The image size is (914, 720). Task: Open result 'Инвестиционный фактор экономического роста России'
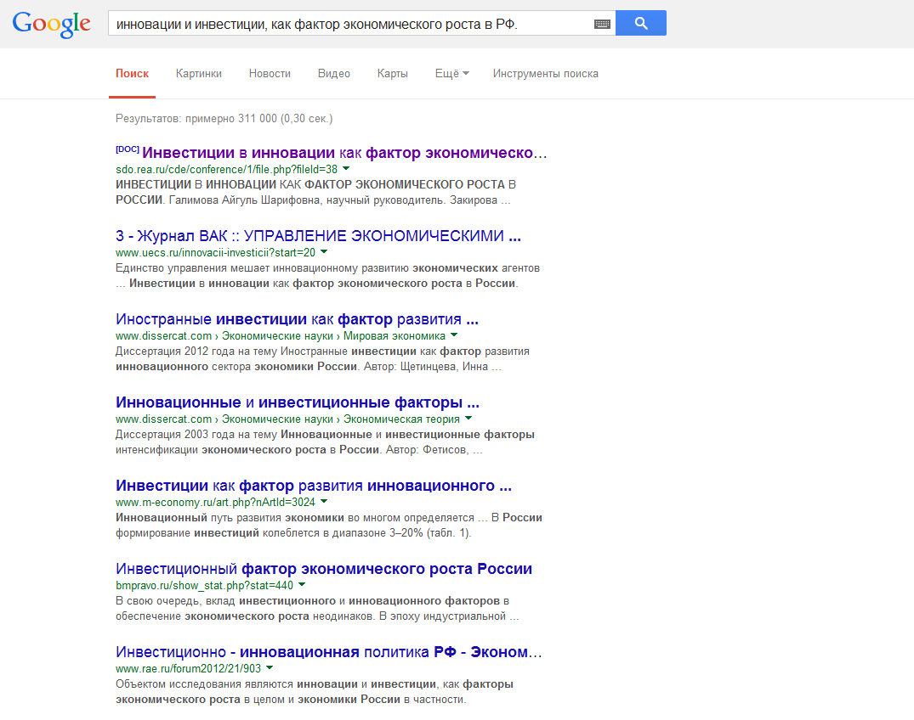click(324, 569)
